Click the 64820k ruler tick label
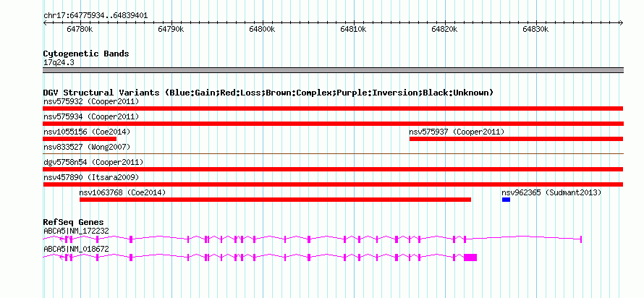 444,30
